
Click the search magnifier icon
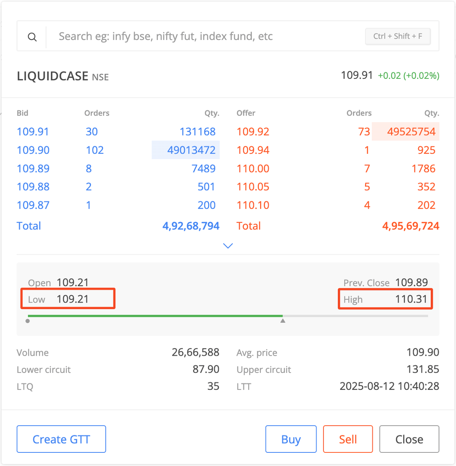32,37
